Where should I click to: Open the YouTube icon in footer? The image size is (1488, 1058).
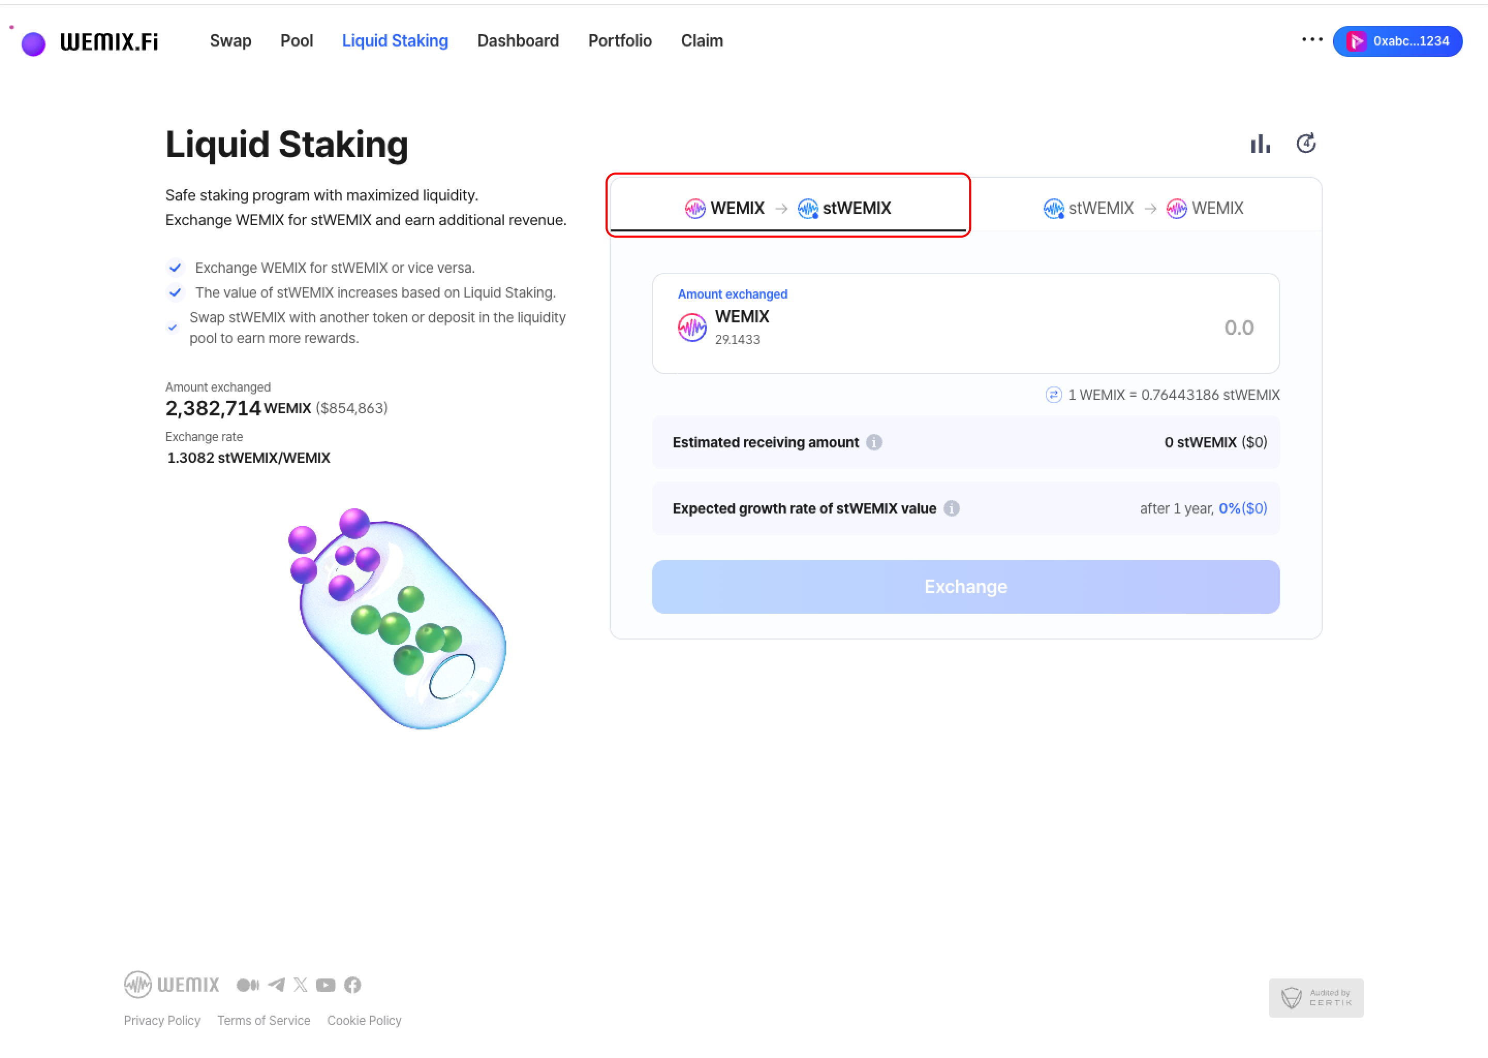point(326,984)
